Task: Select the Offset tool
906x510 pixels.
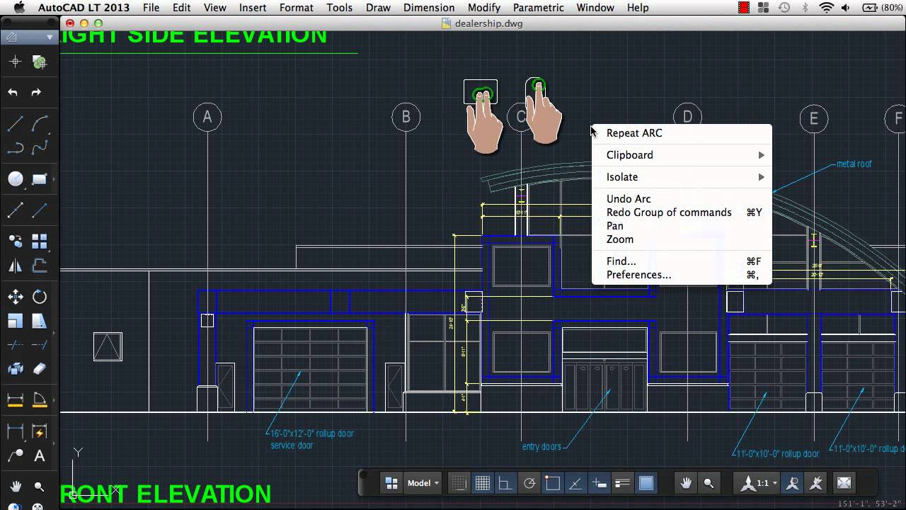Action: coord(40,266)
